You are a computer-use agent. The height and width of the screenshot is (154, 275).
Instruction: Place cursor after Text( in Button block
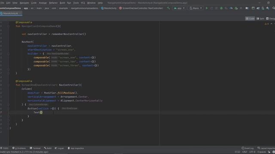point(41,113)
